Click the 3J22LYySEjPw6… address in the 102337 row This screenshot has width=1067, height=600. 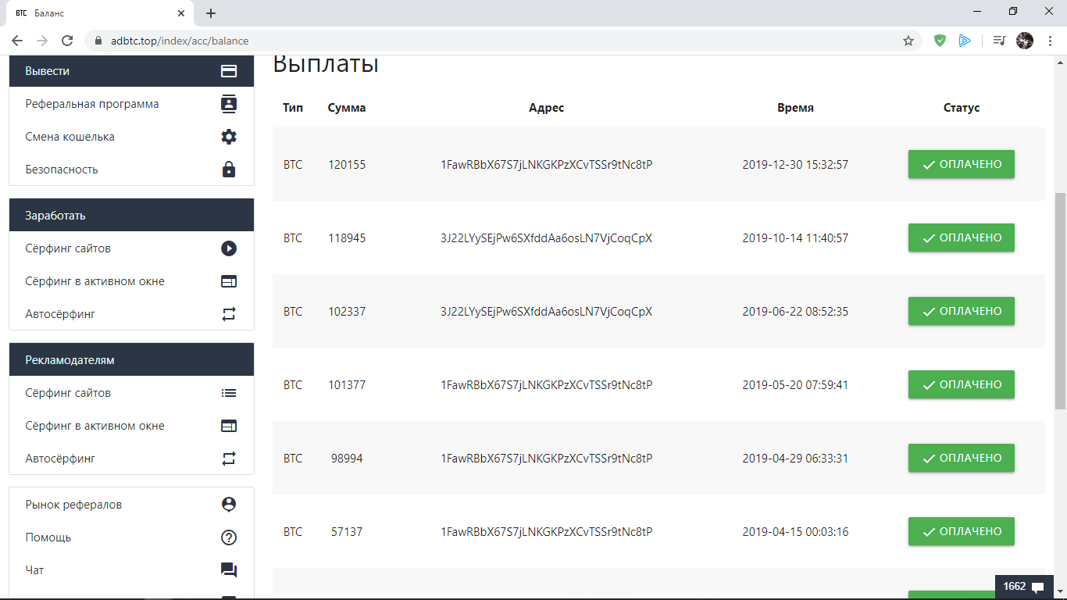[546, 312]
